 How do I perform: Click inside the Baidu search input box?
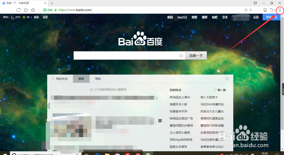pos(129,55)
